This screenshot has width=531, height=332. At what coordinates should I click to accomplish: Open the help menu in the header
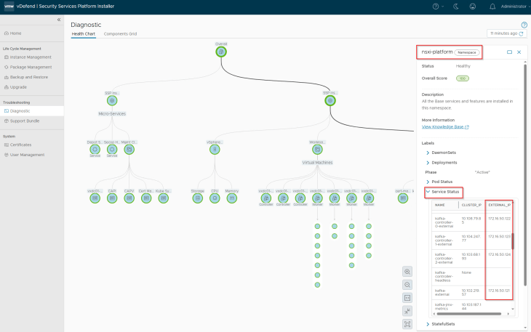click(x=436, y=7)
